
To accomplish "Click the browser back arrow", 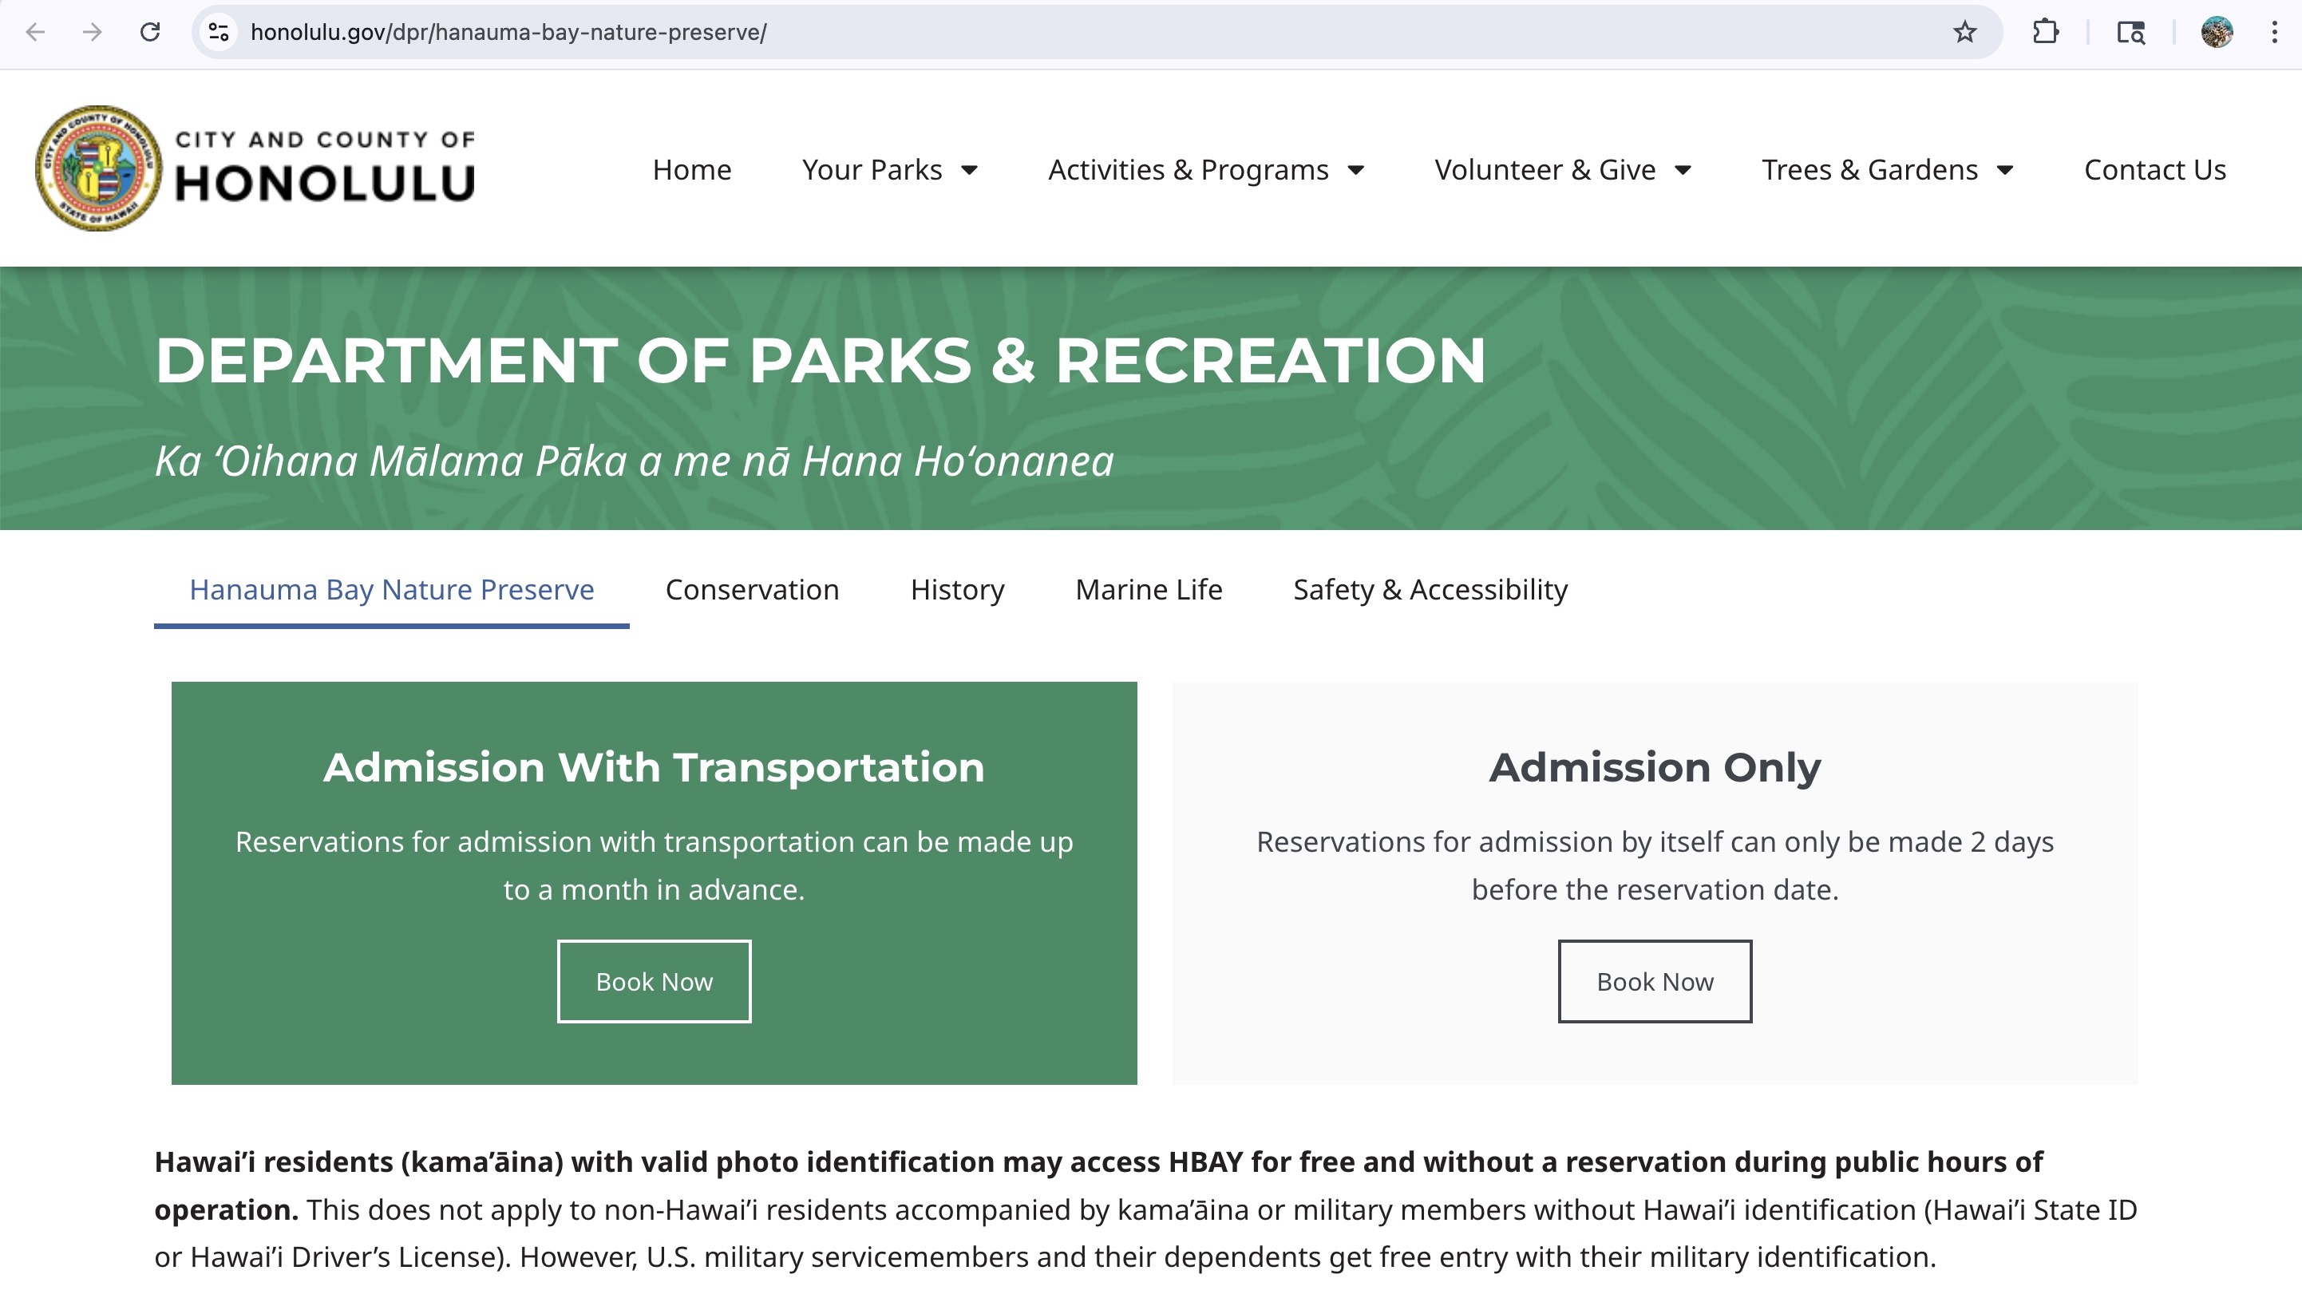I will [x=36, y=32].
